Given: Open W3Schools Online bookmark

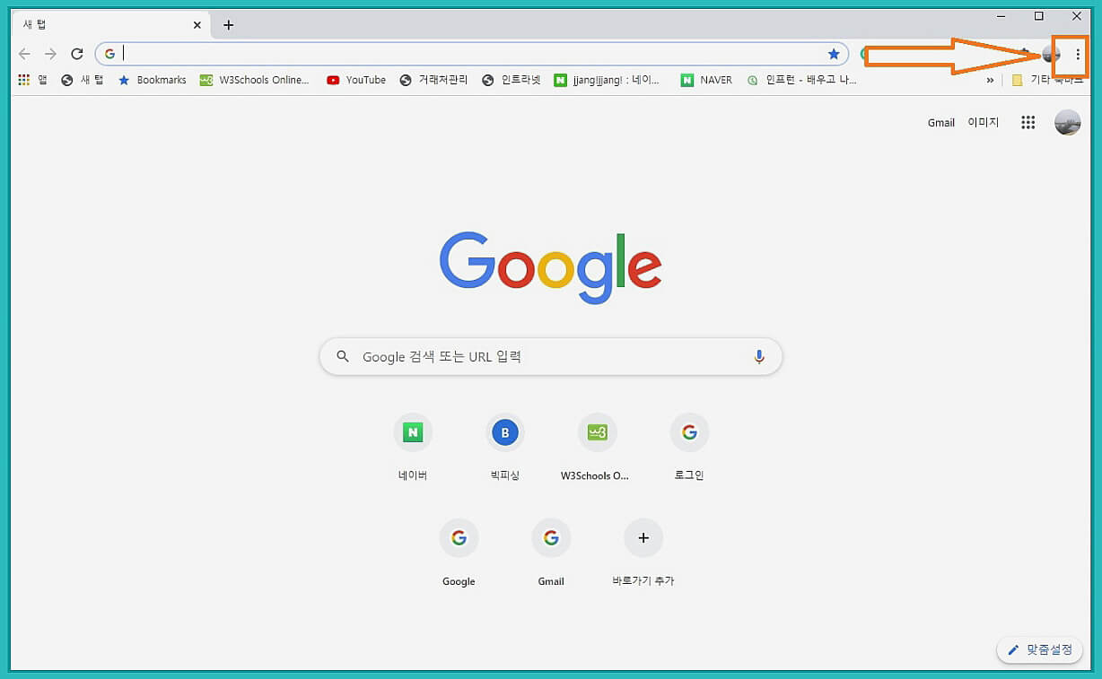Looking at the screenshot, I should click(x=255, y=80).
